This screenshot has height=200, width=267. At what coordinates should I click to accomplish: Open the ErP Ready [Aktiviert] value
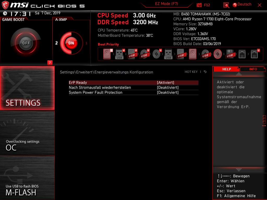[166, 83]
